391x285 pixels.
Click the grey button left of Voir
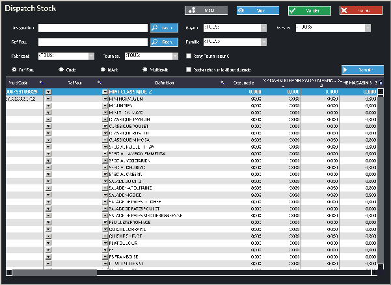click(206, 11)
